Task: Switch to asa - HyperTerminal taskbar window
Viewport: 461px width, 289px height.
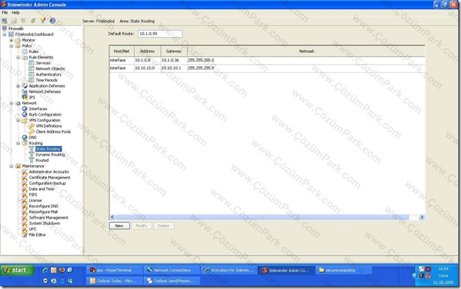Action: click(x=115, y=270)
